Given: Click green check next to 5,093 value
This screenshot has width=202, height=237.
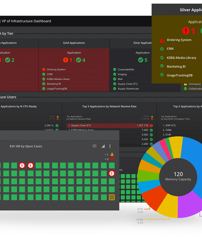Looking at the screenshot, I should point(151,135).
